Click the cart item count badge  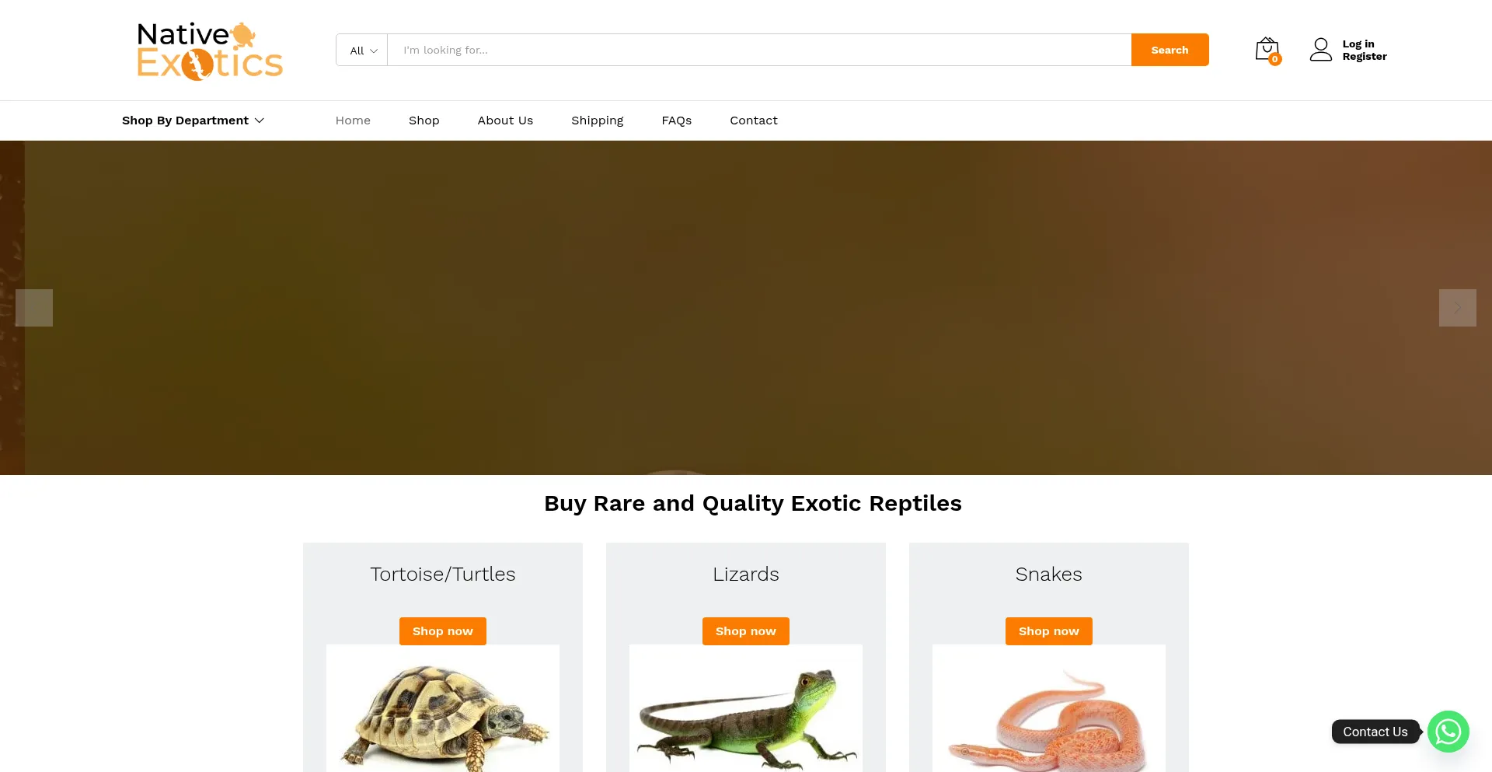click(1275, 59)
